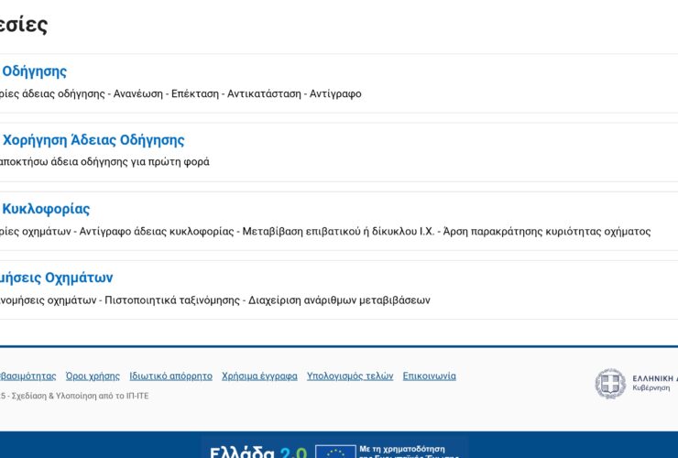Open the accessibility footer link ending 'βασιμότητας'

(28, 376)
